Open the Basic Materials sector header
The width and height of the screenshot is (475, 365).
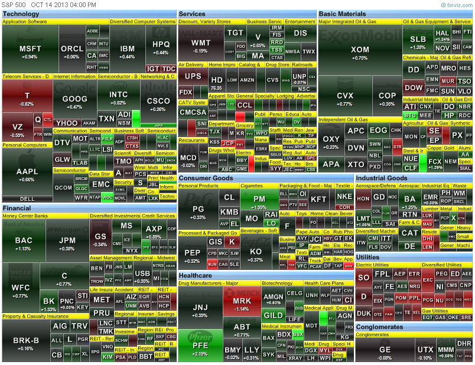(x=343, y=14)
